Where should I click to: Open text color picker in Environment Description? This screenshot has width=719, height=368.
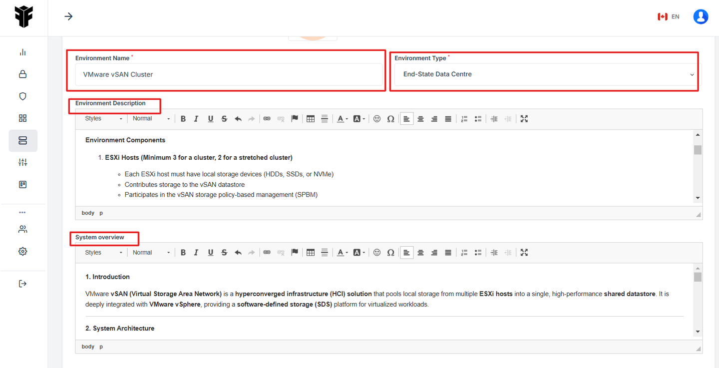point(342,119)
